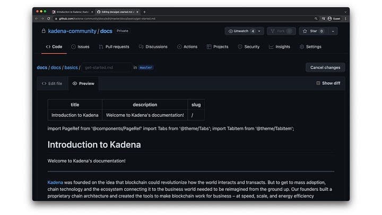This screenshot has height=215, width=382.
Task: Switch to the Edit file tab
Action: coord(52,83)
